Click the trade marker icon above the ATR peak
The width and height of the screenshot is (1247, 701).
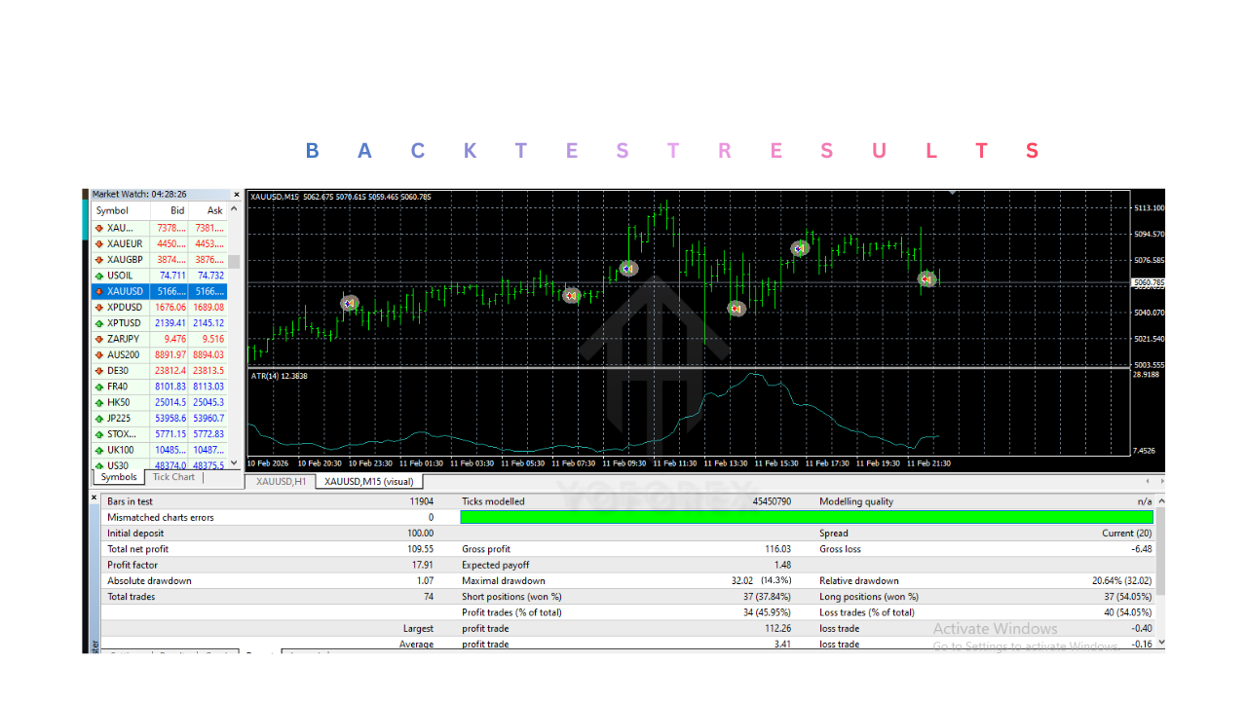pyautogui.click(x=737, y=308)
